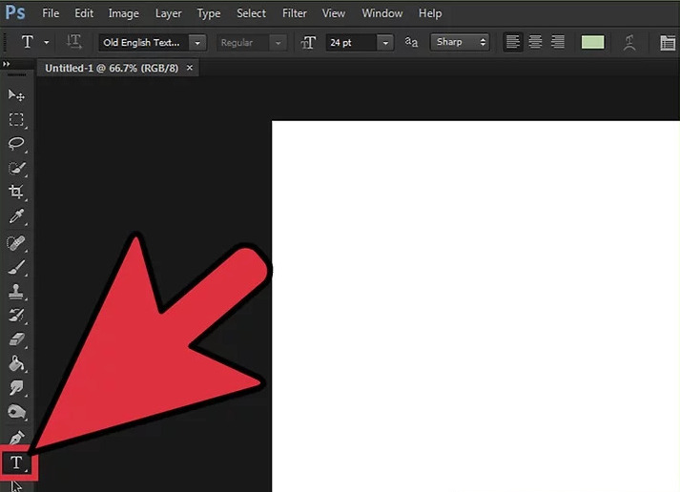
Task: Click the green text color swatch
Action: [x=593, y=43]
